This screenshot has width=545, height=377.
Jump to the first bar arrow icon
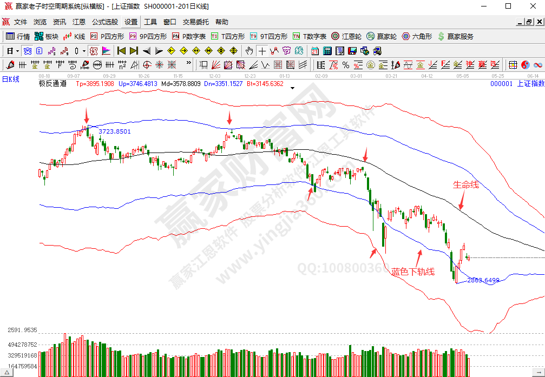(x=121, y=51)
